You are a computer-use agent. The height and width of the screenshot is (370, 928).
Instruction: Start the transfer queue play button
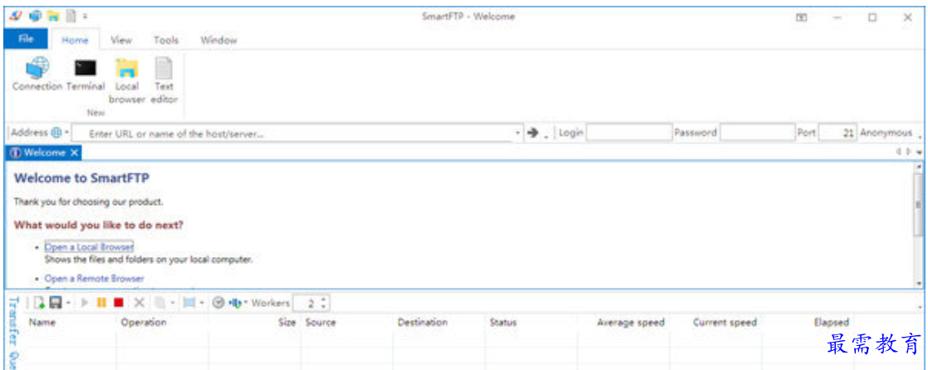coord(86,303)
